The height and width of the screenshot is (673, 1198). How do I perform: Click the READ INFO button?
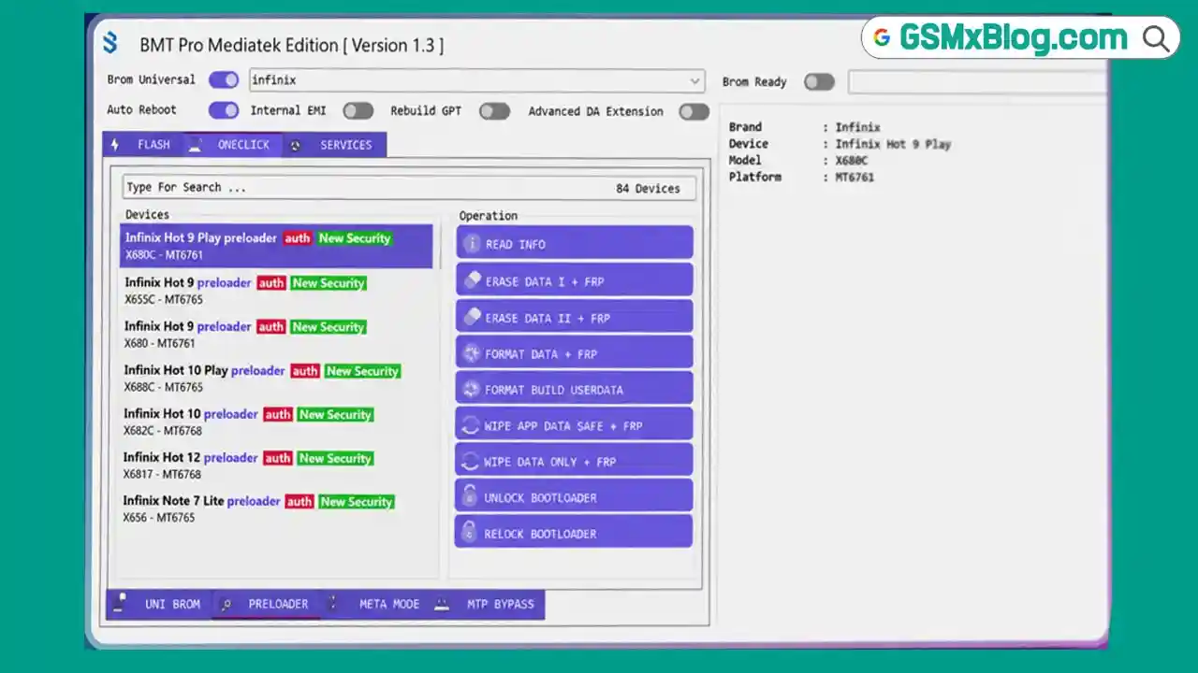coord(575,243)
